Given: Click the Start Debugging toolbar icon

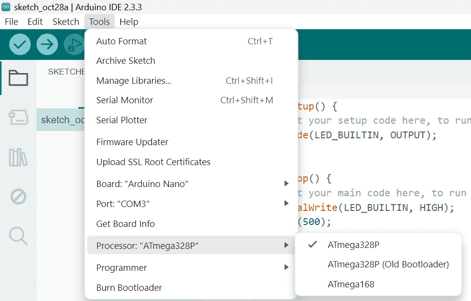Looking at the screenshot, I should tap(74, 45).
